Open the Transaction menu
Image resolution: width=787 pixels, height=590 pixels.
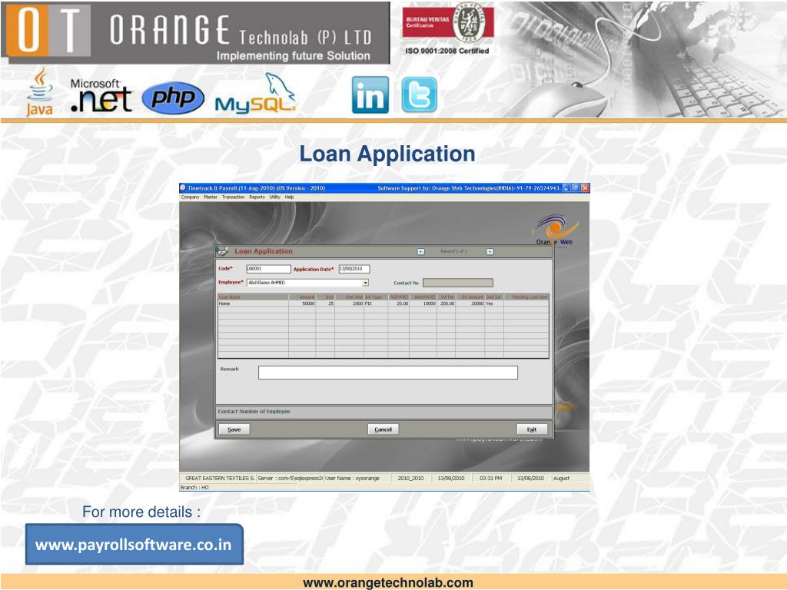pyautogui.click(x=234, y=197)
